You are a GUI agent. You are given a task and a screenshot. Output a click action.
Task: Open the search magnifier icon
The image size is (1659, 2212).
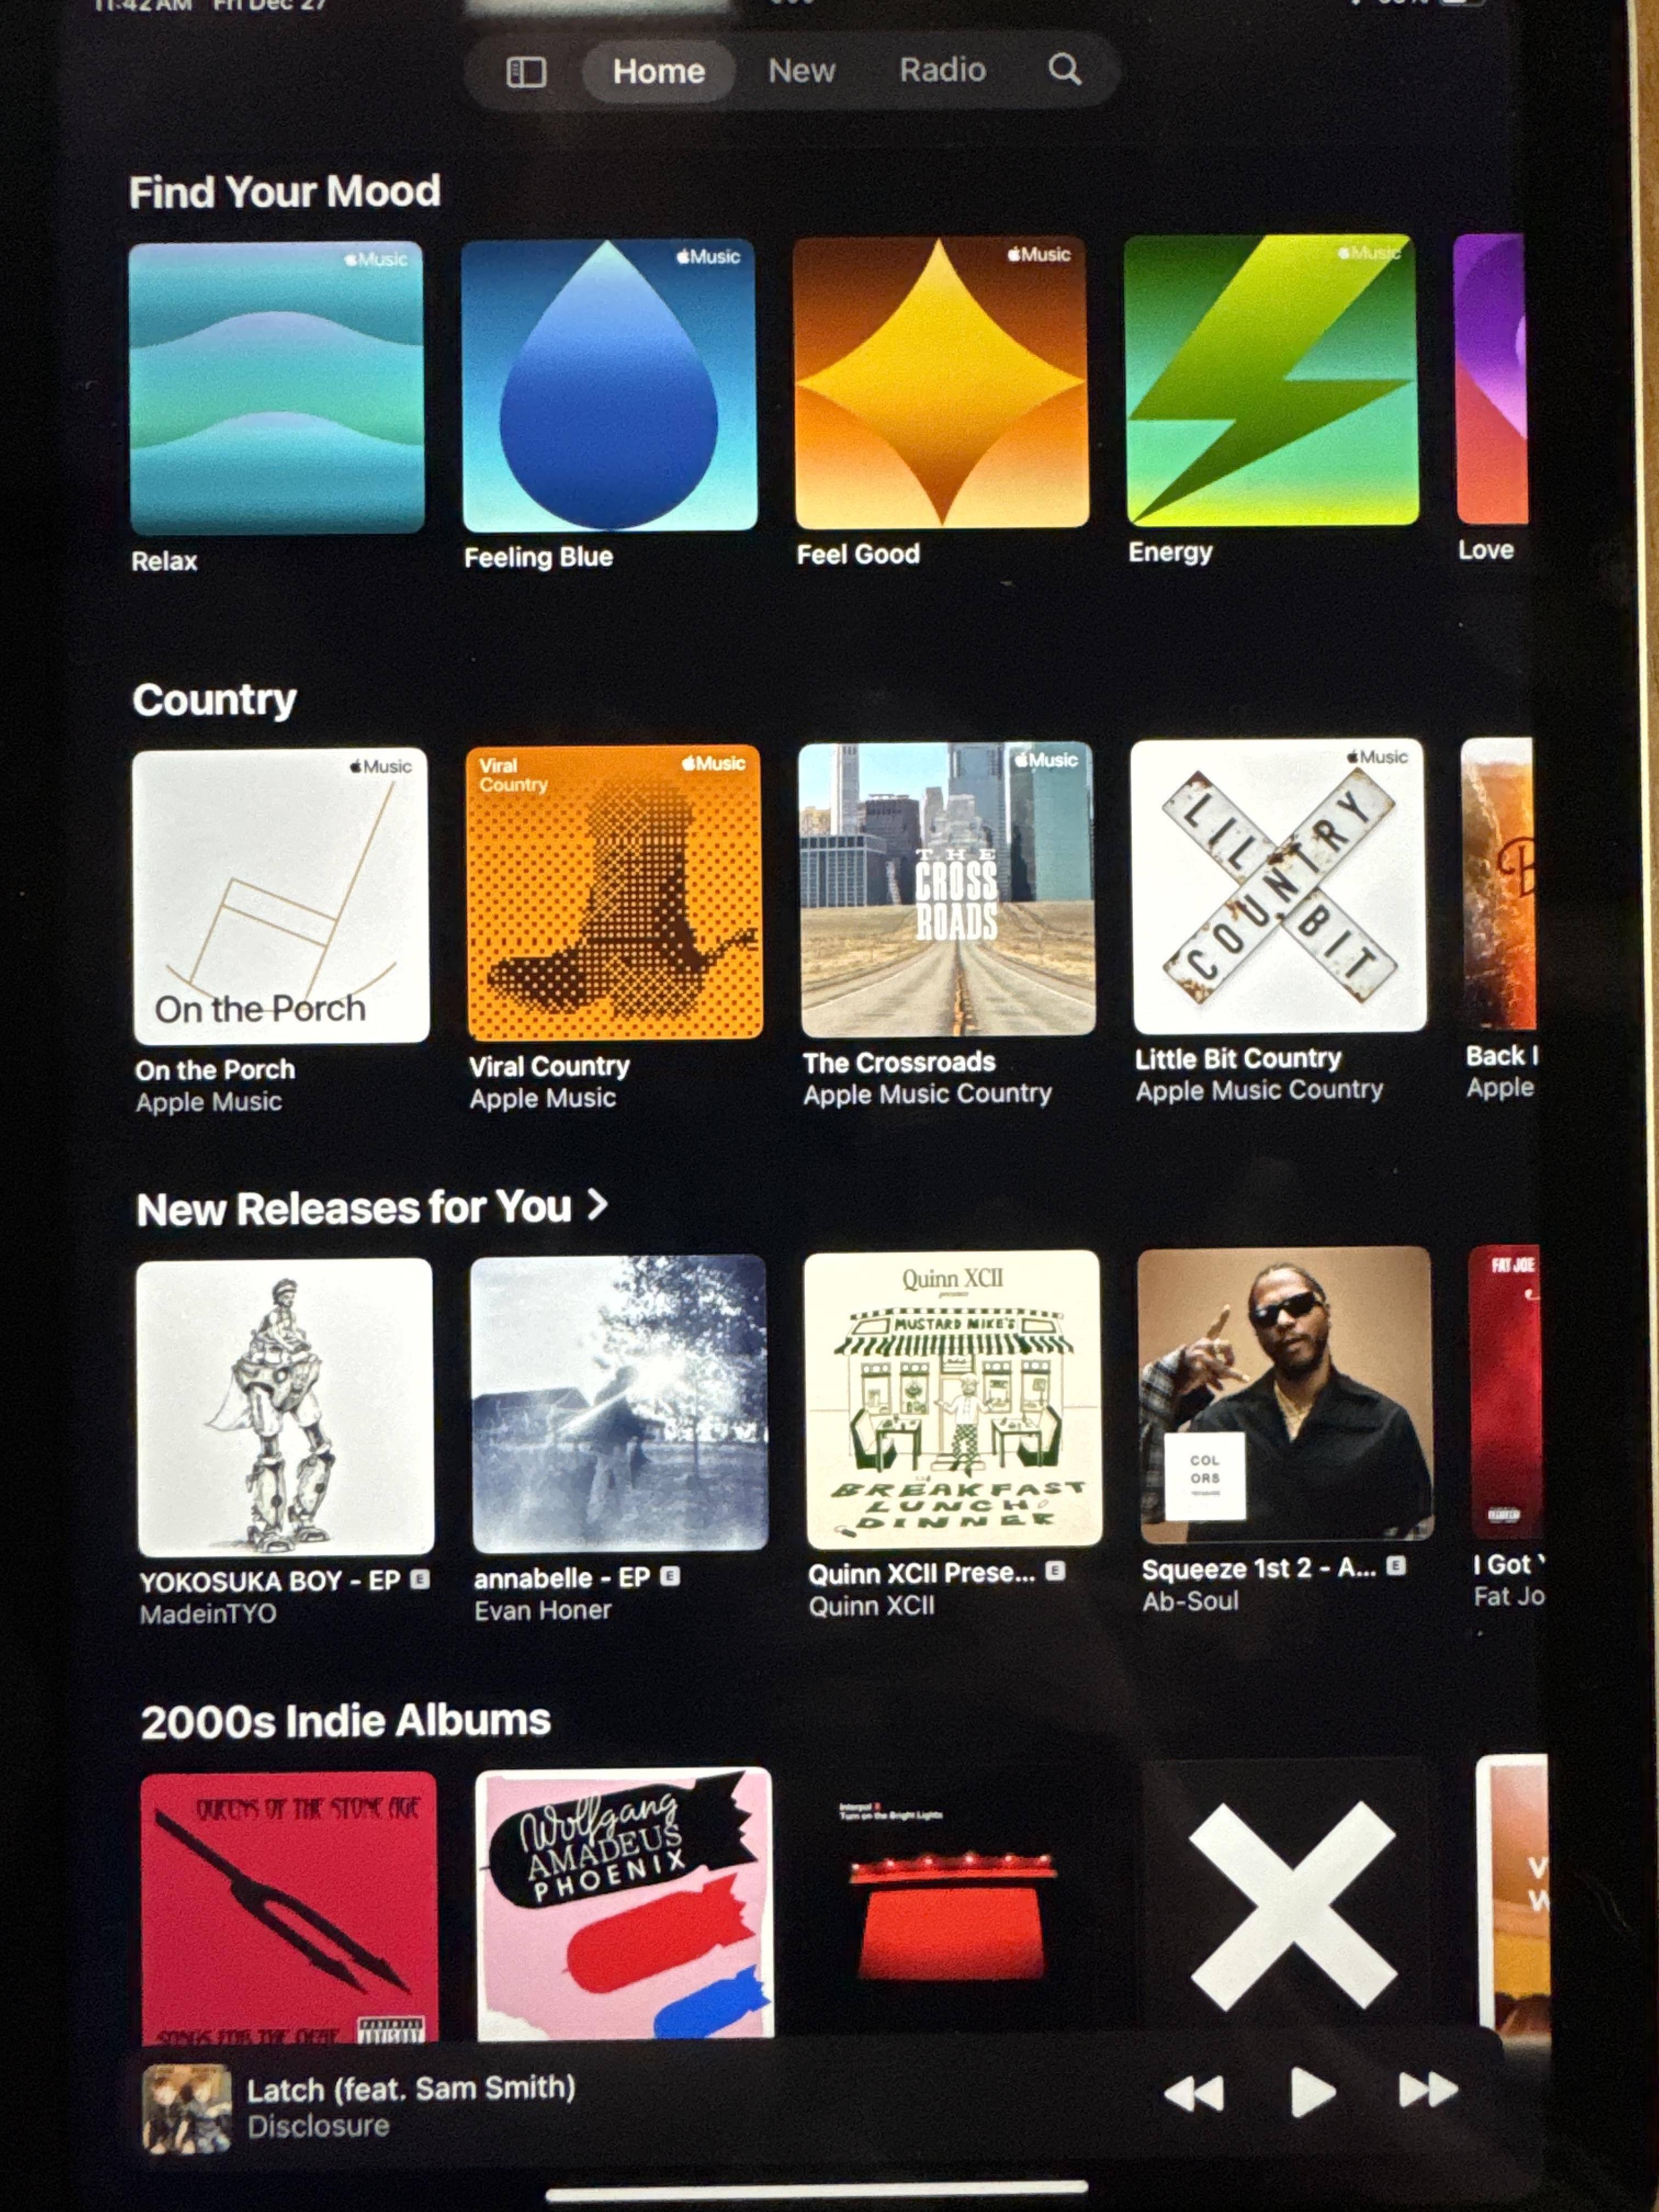coord(1064,70)
